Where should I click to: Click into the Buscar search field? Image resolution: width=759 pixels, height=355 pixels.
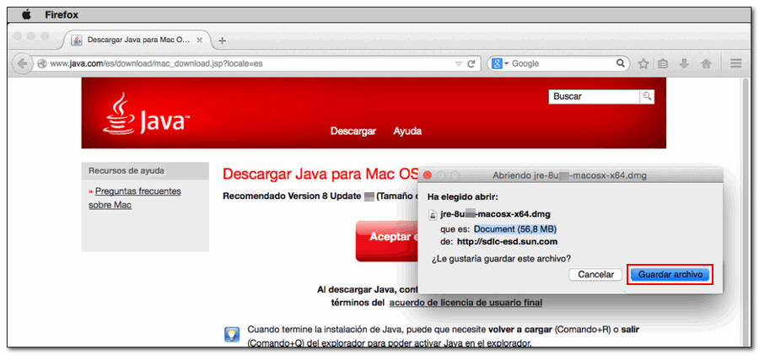tap(594, 97)
